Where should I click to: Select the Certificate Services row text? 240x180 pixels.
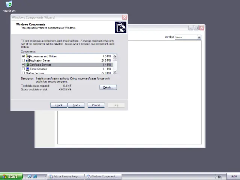pos(40,64)
